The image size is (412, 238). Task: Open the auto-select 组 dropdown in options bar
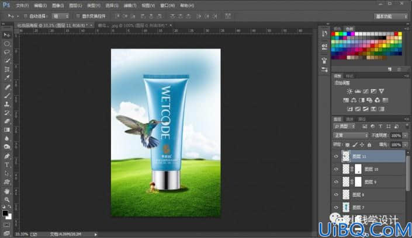60,16
